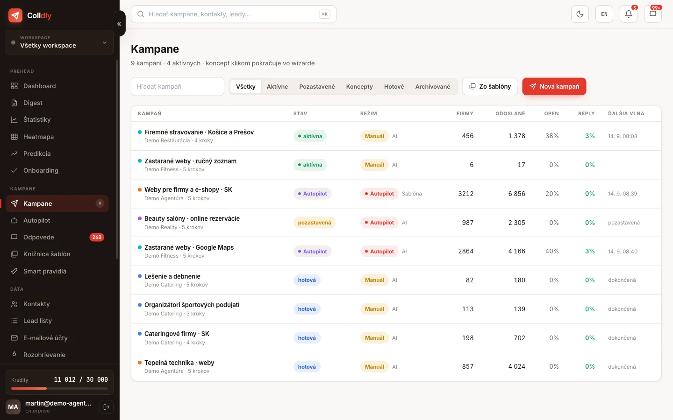Go to Štatistiky in the sidebar
The width and height of the screenshot is (673, 420).
point(57,119)
